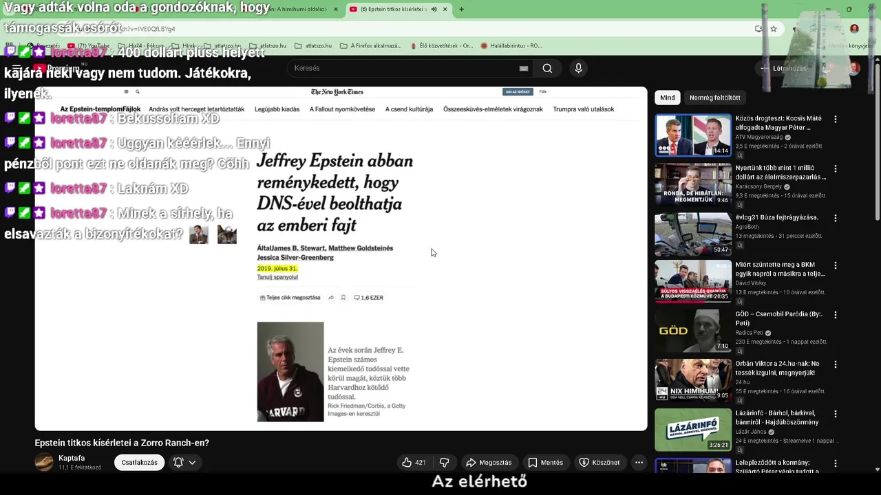Screen dimensions: 881x495
Task: Click the blue subscribe button atop the article
Action: click(x=518, y=91)
